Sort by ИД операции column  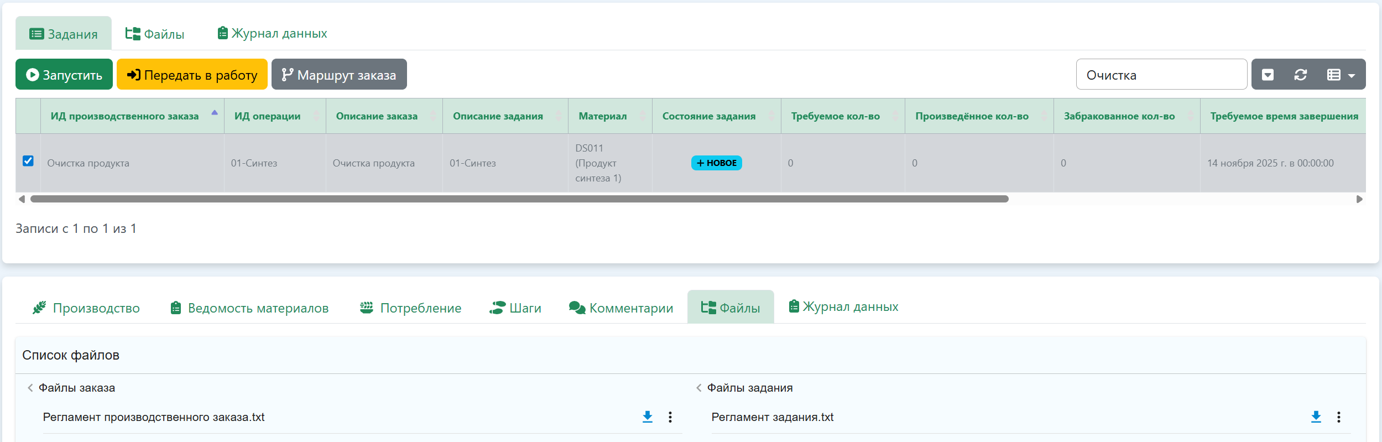point(275,116)
